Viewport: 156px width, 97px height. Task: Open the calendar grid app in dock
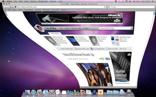click(88, 92)
